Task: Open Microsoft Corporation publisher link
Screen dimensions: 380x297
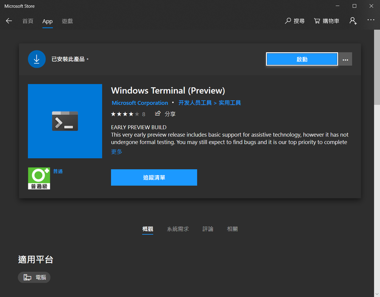Action: (x=140, y=103)
